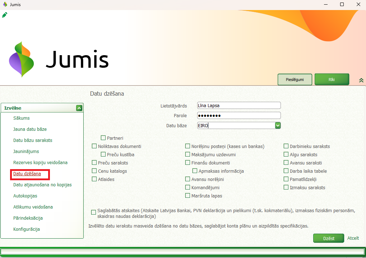The image size is (366, 258).
Task: Toggle the Cenu katalogs checkbox
Action: pos(94,171)
